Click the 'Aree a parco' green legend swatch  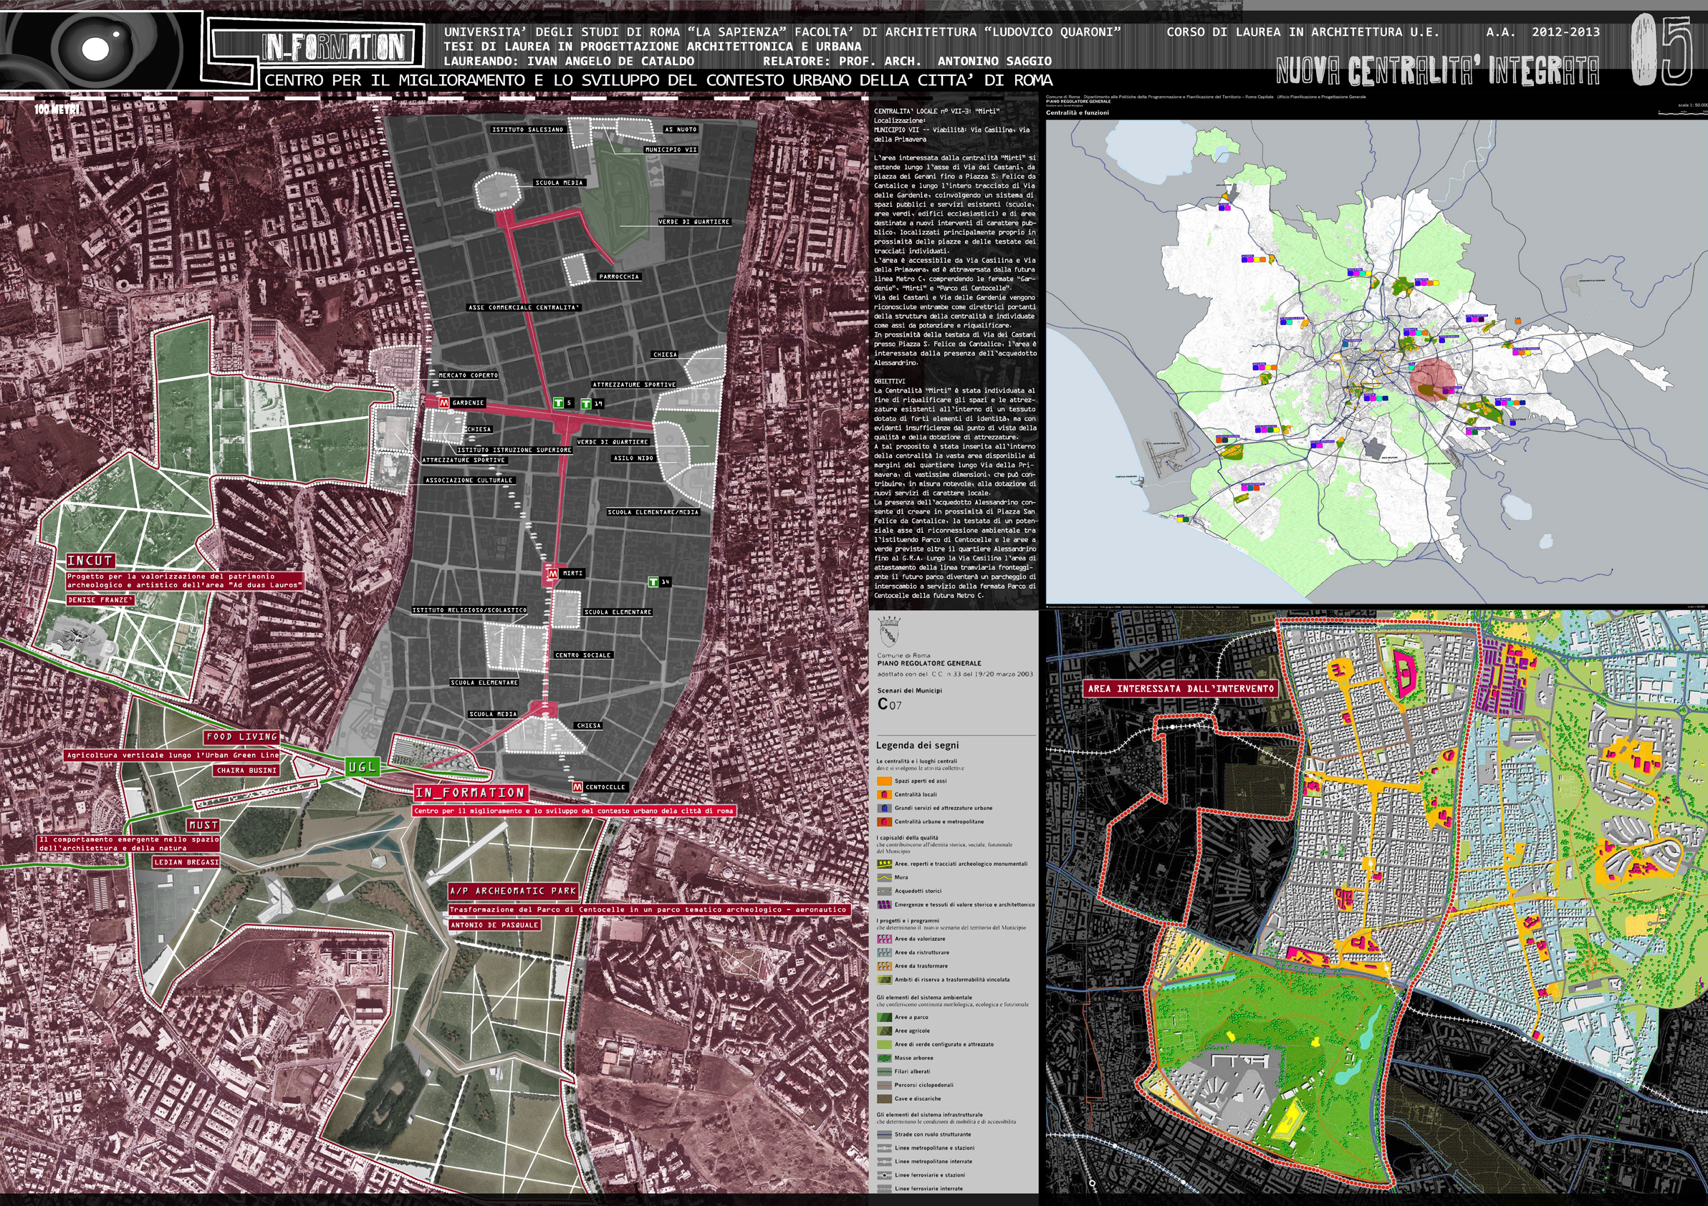884,1017
